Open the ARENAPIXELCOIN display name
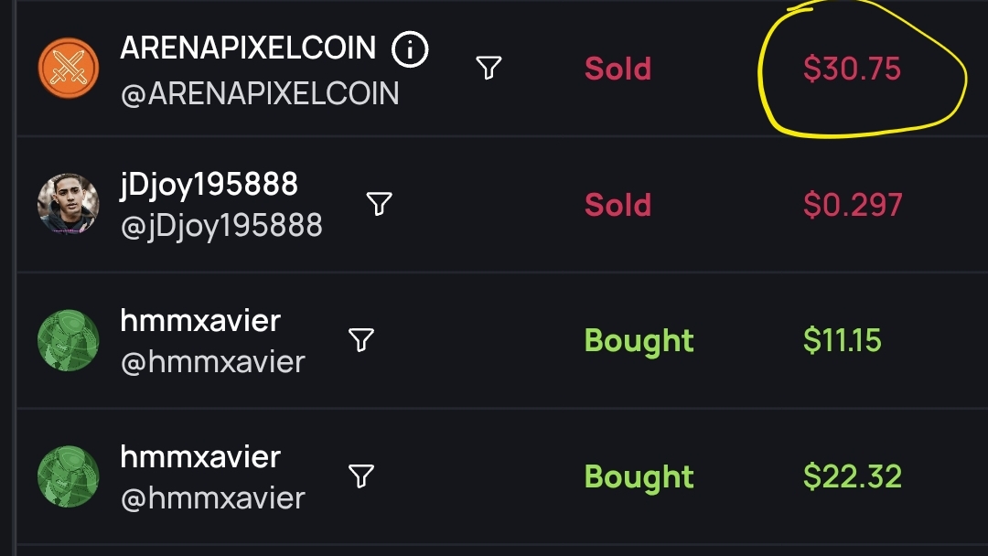 pyautogui.click(x=248, y=48)
